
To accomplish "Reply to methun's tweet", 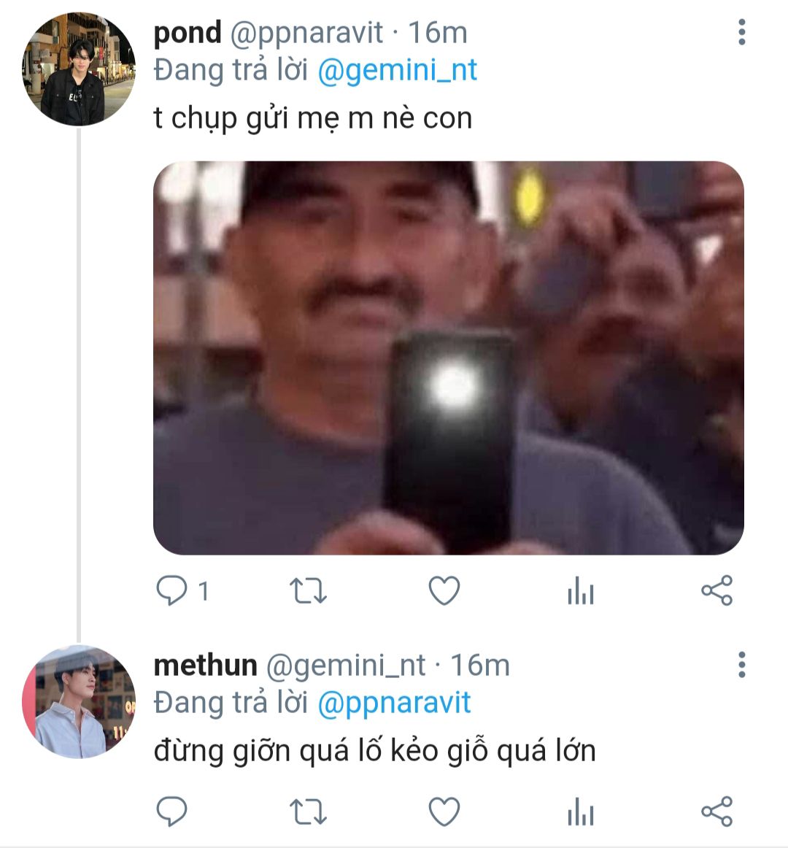I will (x=172, y=811).
